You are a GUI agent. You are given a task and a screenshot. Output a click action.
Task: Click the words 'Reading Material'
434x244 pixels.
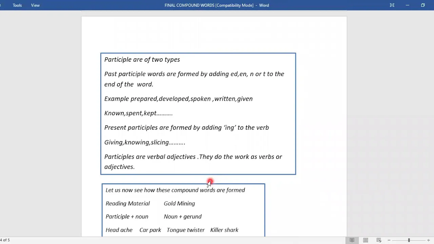coord(127,203)
